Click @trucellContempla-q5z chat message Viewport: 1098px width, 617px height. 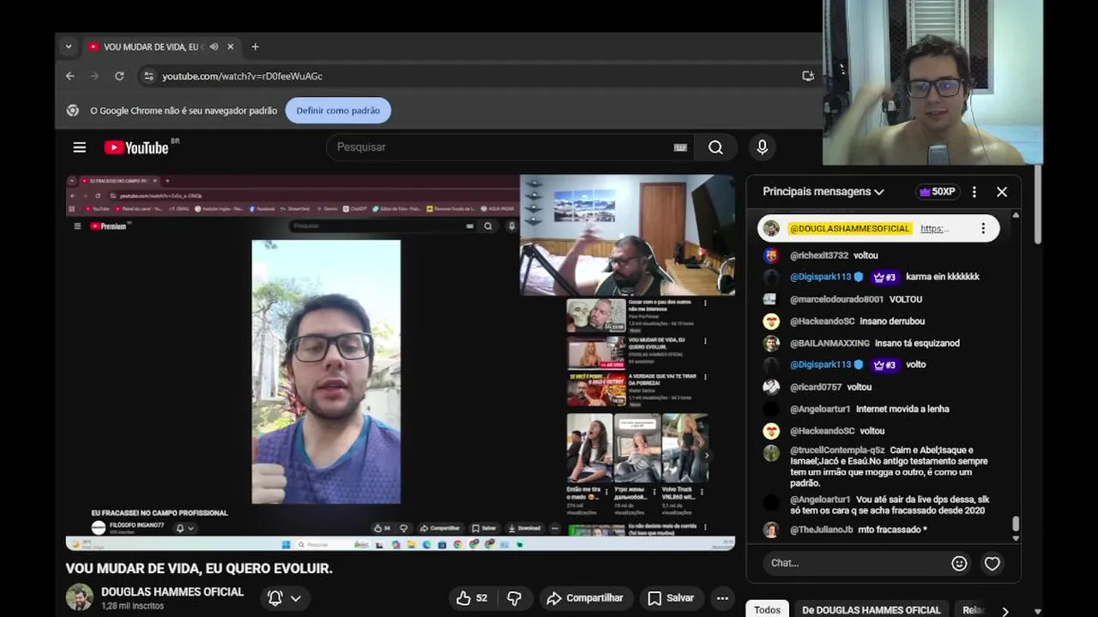click(x=878, y=467)
